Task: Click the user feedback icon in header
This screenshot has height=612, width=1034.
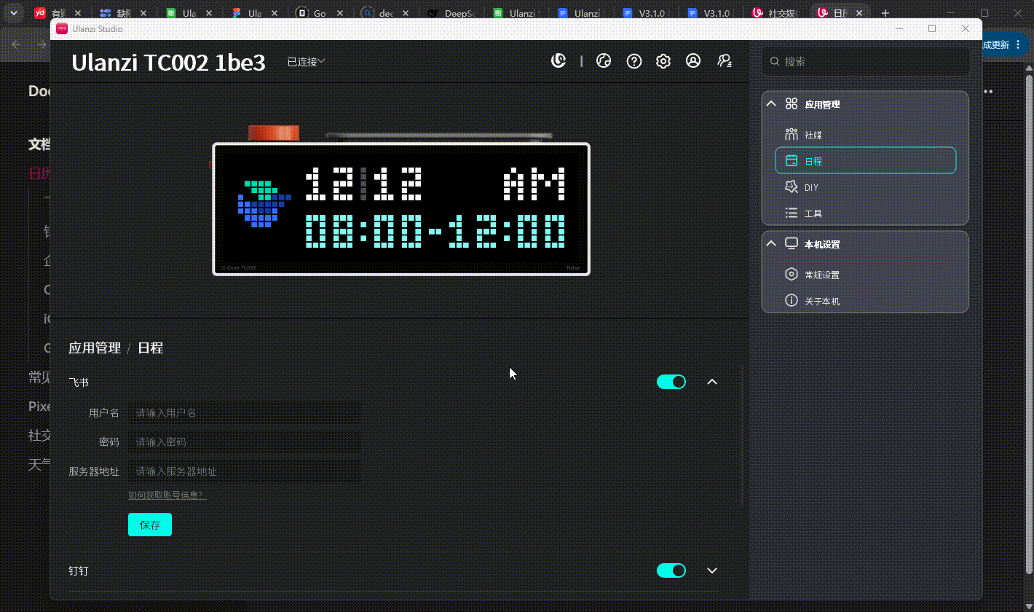Action: tap(725, 61)
